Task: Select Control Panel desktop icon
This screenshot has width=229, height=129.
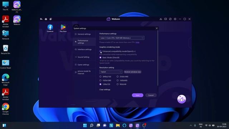Action: [6, 64]
